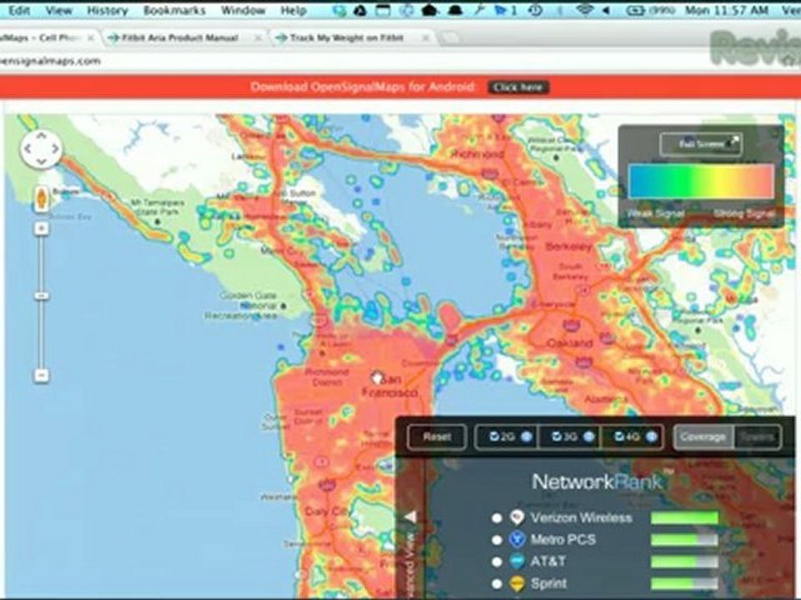Screen dimensions: 801x600
Task: Click the 'Berkeley' map label
Action: 568,247
